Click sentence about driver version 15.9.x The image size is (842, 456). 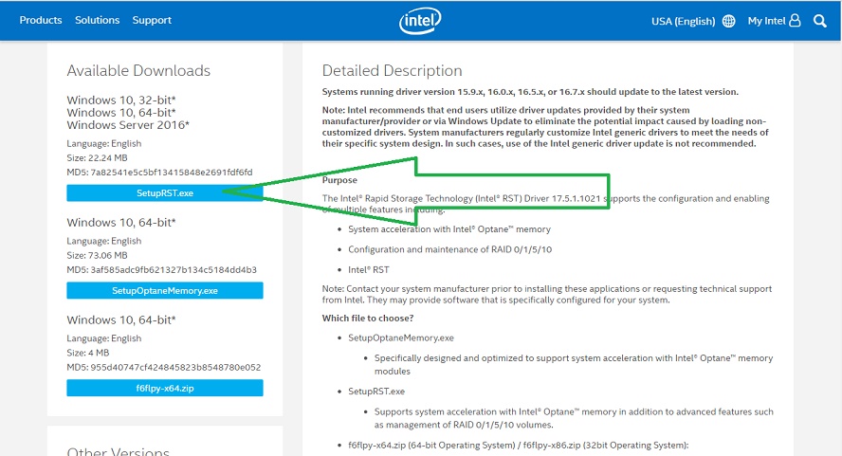coord(530,92)
